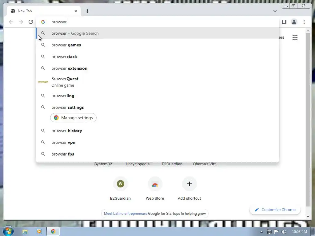Click the New Tab tab title
This screenshot has height=236, width=315.
pos(25,11)
